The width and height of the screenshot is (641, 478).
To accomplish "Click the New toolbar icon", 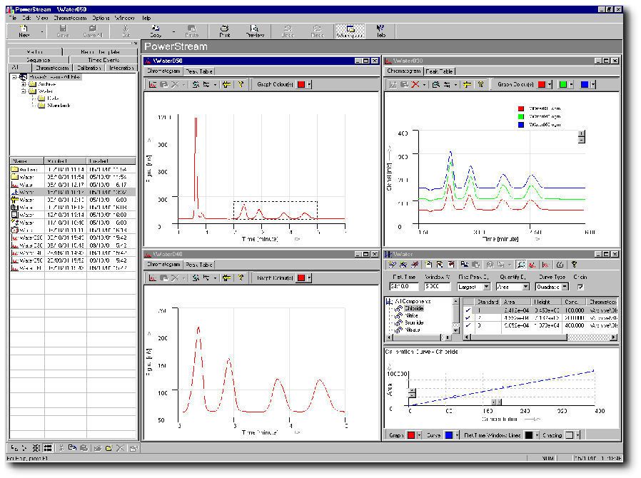I will click(24, 30).
